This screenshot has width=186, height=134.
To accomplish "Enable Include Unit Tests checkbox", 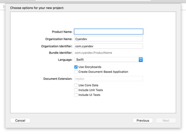I will click(76, 90).
